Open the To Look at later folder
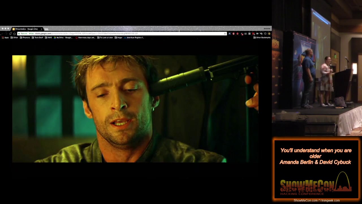The width and height of the screenshot is (362, 204). pos(105,37)
